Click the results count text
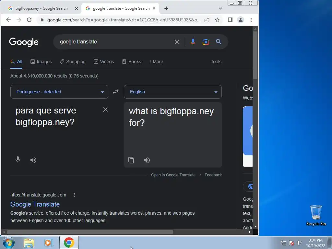This screenshot has height=249, width=332. click(54, 76)
